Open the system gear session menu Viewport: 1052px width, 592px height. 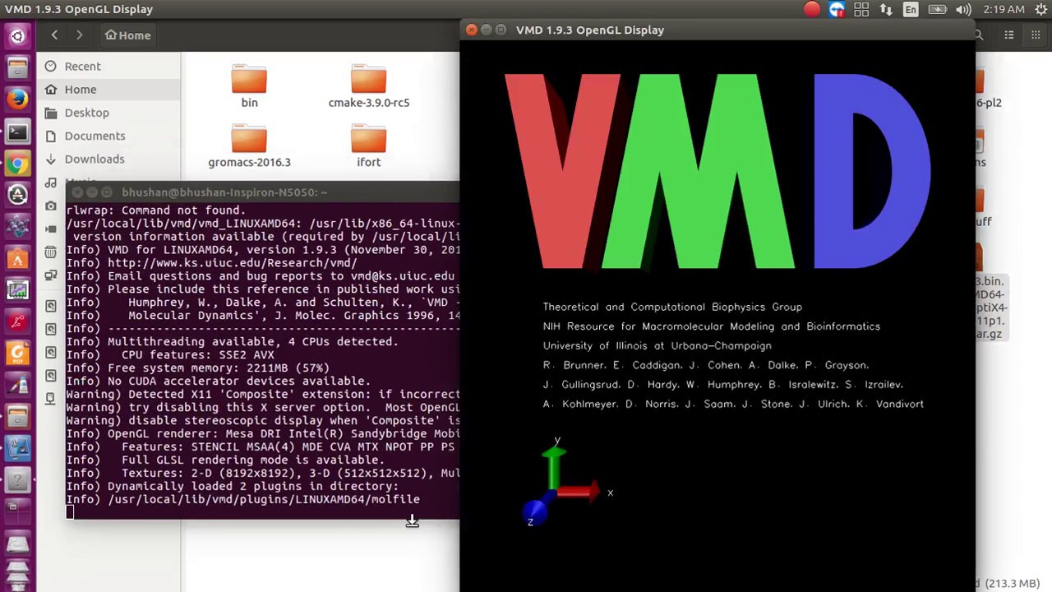[1040, 10]
